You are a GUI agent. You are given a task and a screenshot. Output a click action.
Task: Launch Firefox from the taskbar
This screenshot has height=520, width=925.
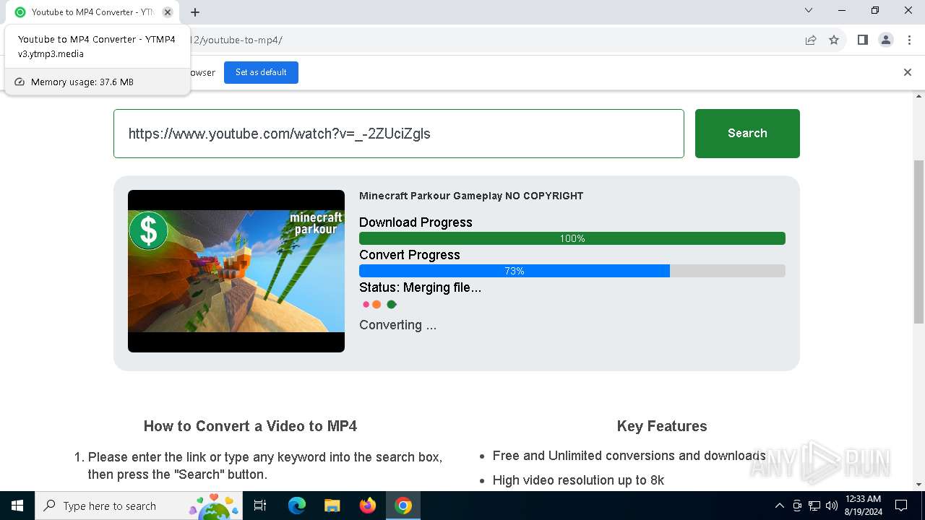tap(368, 506)
